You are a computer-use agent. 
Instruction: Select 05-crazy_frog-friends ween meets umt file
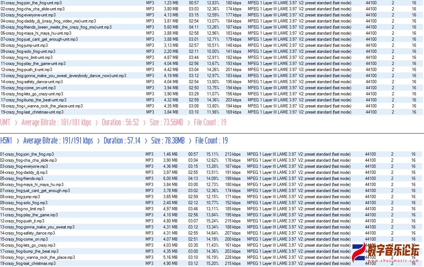(x=56, y=27)
